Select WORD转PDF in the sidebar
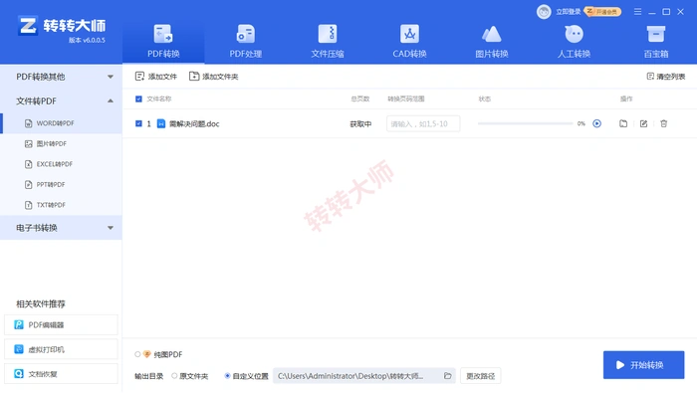697x393 pixels. [62, 123]
